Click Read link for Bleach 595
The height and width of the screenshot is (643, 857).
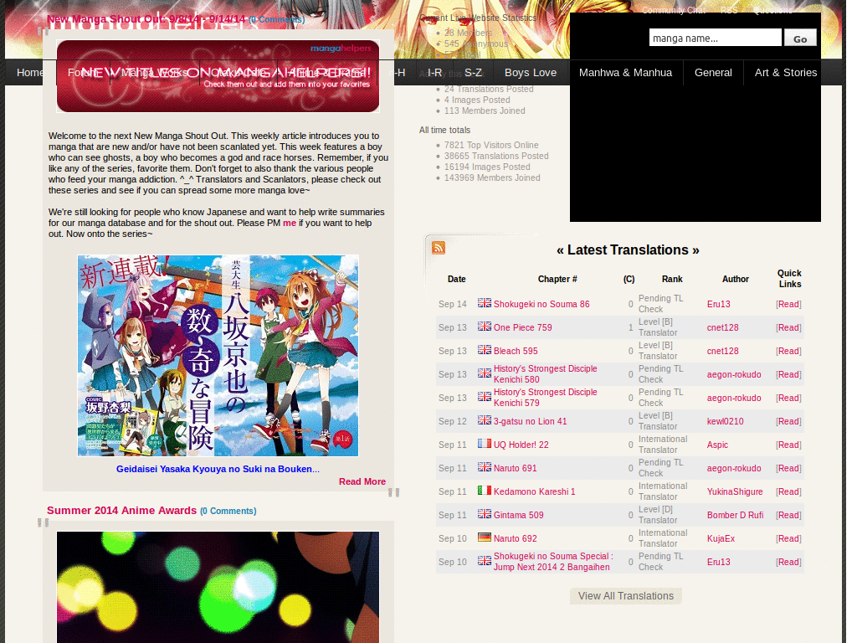[788, 351]
